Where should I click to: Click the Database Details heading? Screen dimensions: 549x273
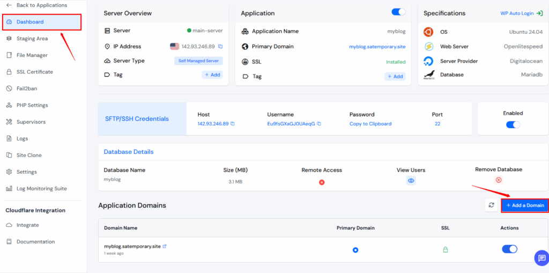click(129, 152)
